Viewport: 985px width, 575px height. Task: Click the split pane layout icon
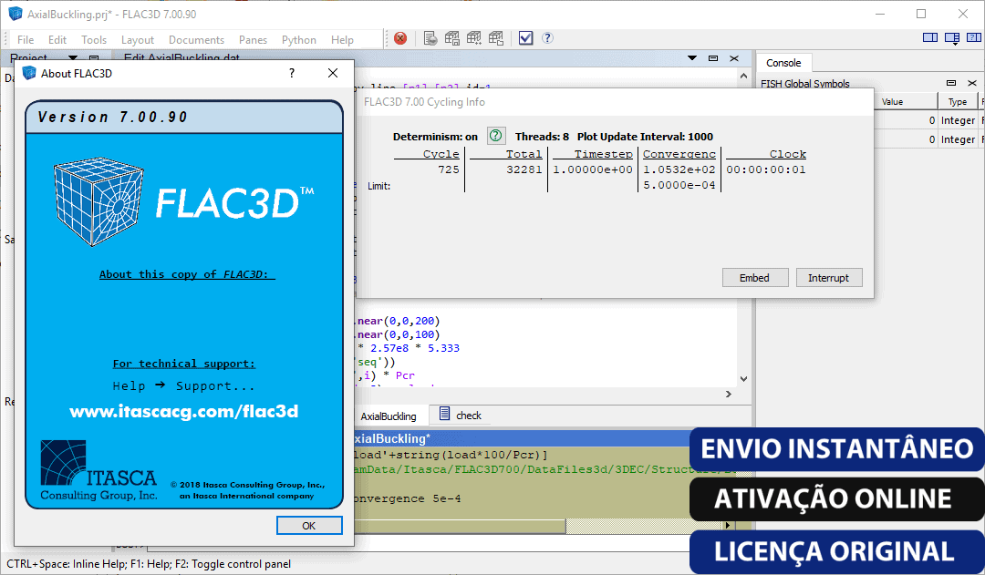930,37
